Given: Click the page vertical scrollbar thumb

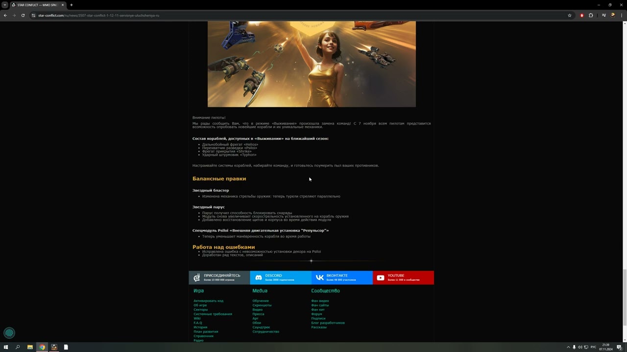Looking at the screenshot, I should [624, 297].
